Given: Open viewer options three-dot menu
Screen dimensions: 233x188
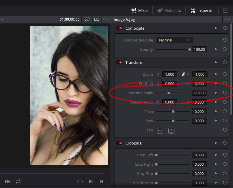Looking at the screenshot, I should (x=106, y=19).
